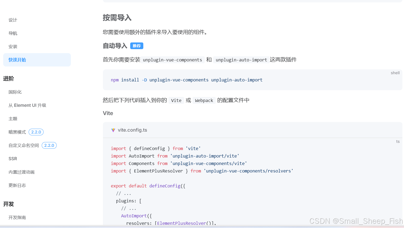Open the 主题 sidebar link
This screenshot has height=228, width=404.
13,118
